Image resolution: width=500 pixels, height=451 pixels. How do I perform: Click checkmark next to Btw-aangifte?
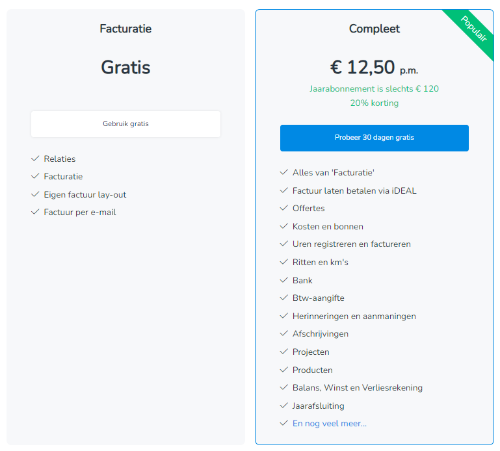click(x=283, y=298)
